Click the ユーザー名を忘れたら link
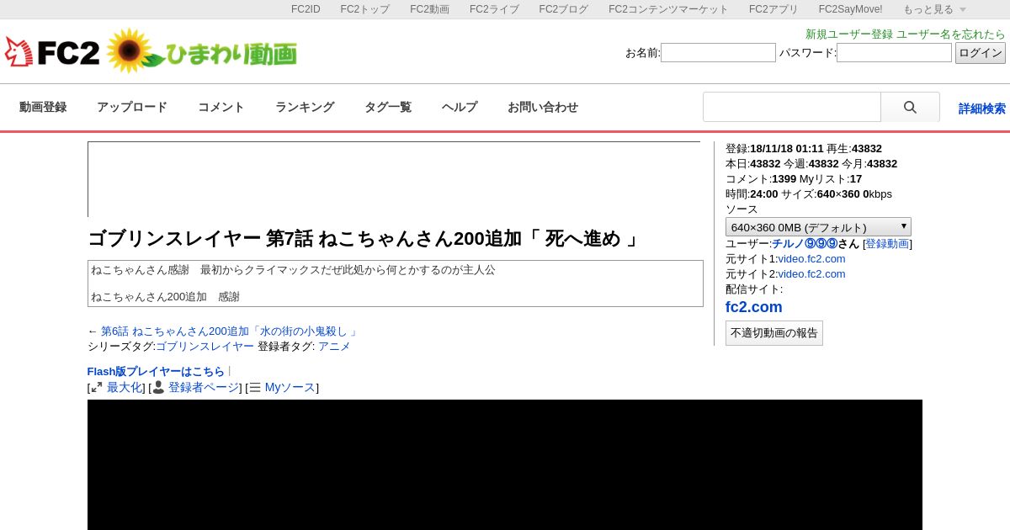This screenshot has width=1010, height=530. click(951, 34)
